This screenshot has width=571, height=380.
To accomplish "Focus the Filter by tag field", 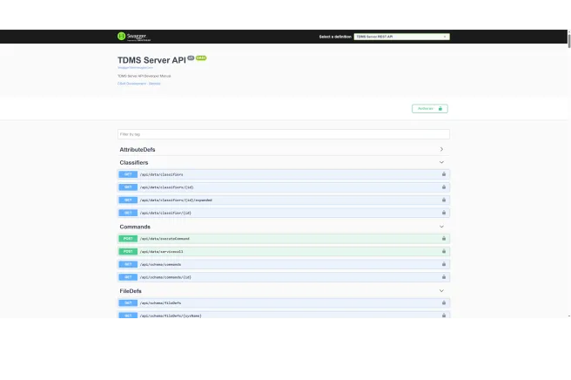I will [283, 134].
